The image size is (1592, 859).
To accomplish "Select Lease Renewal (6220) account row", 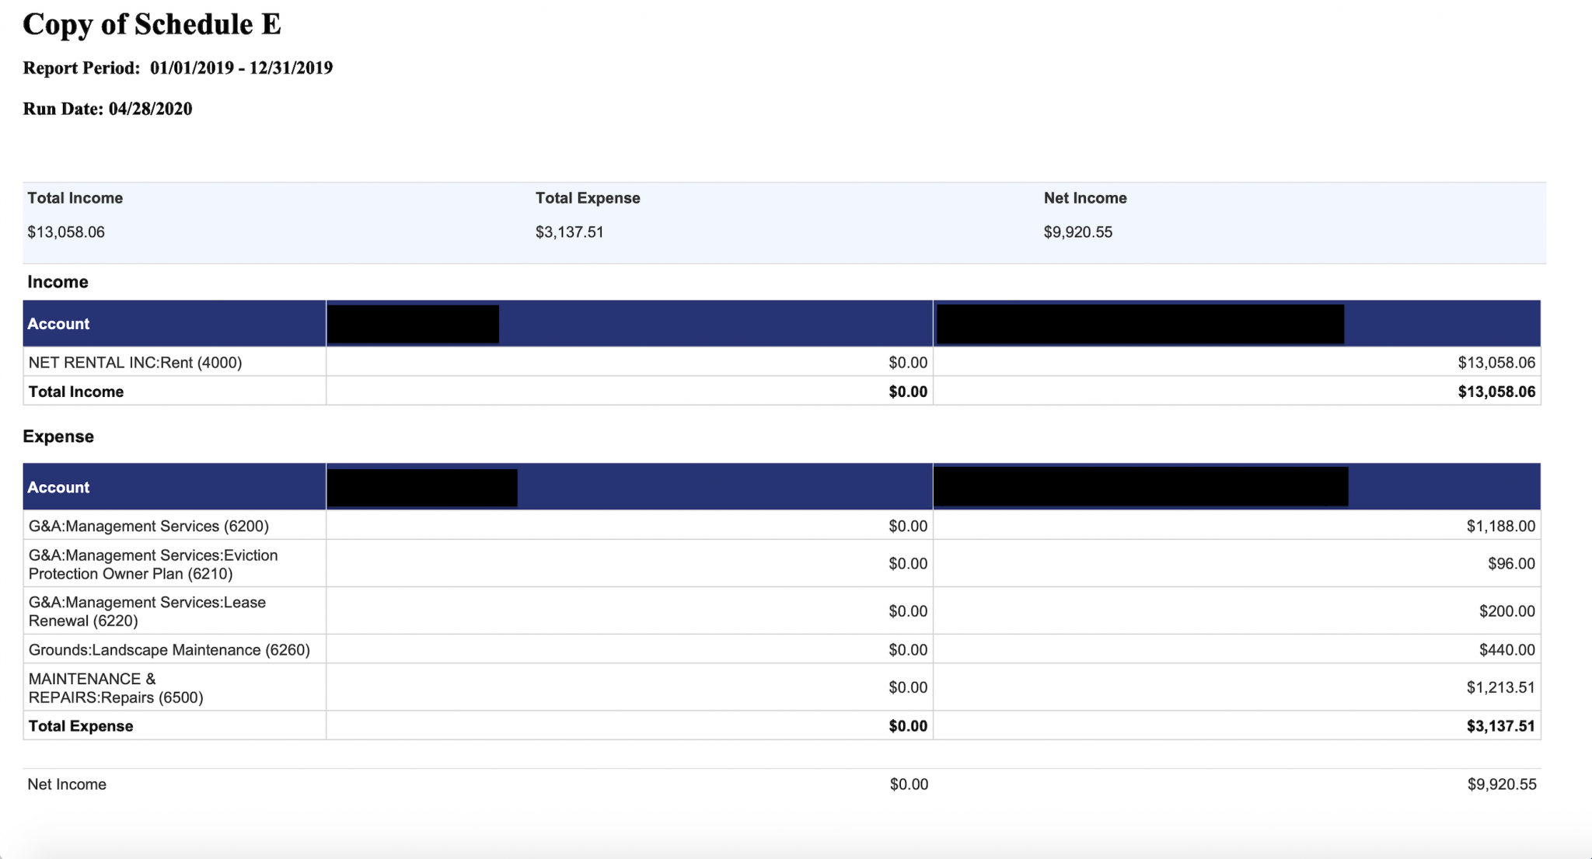I will point(147,612).
